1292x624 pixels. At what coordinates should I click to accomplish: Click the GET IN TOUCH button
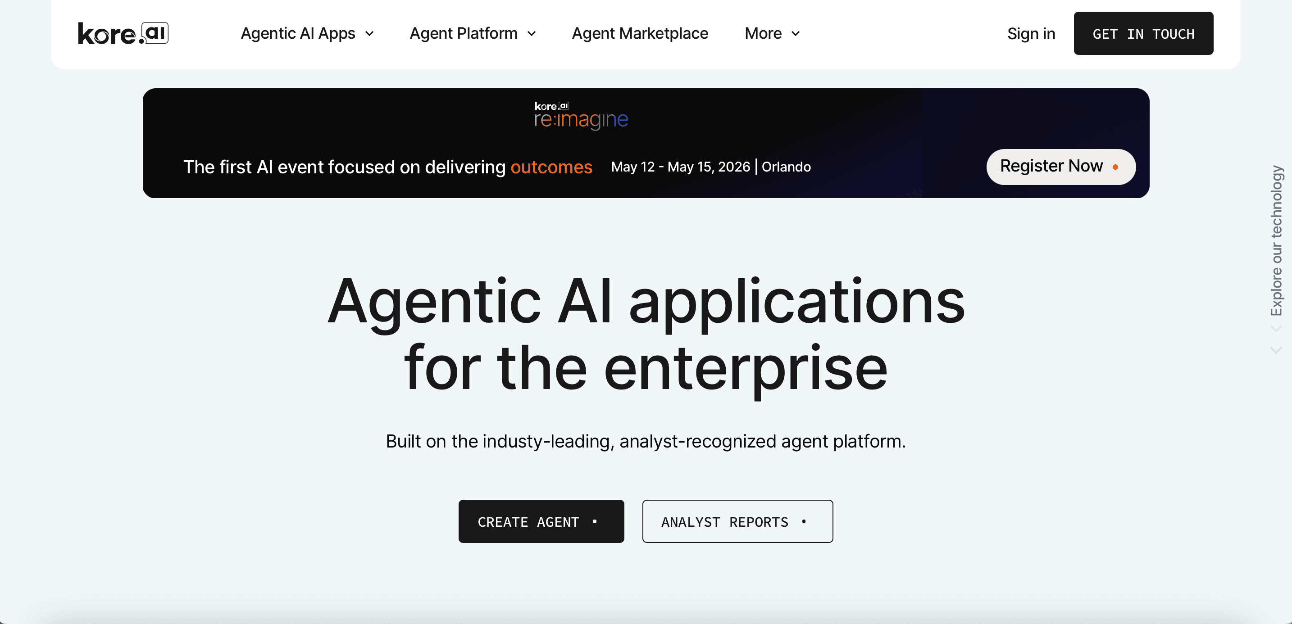point(1143,33)
